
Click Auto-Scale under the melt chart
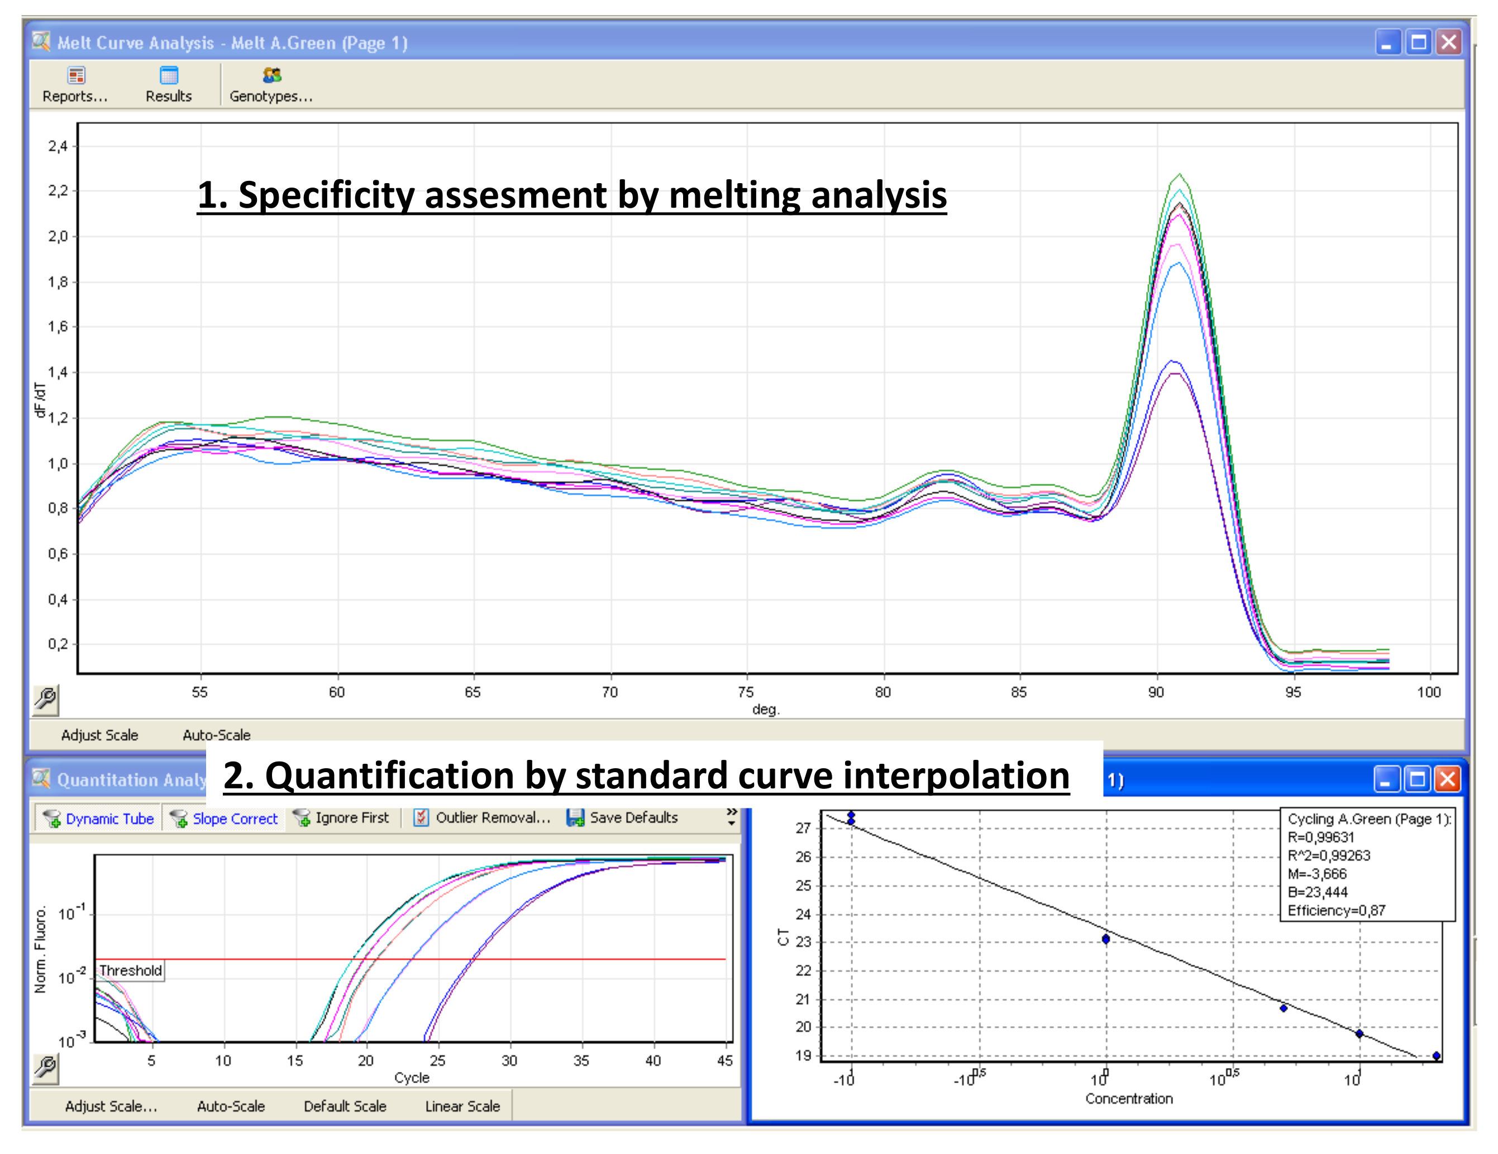pos(216,735)
